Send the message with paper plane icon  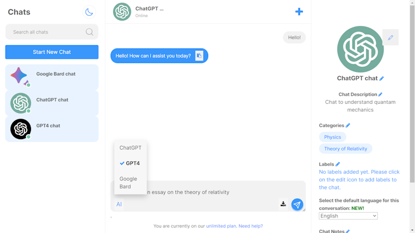click(297, 204)
